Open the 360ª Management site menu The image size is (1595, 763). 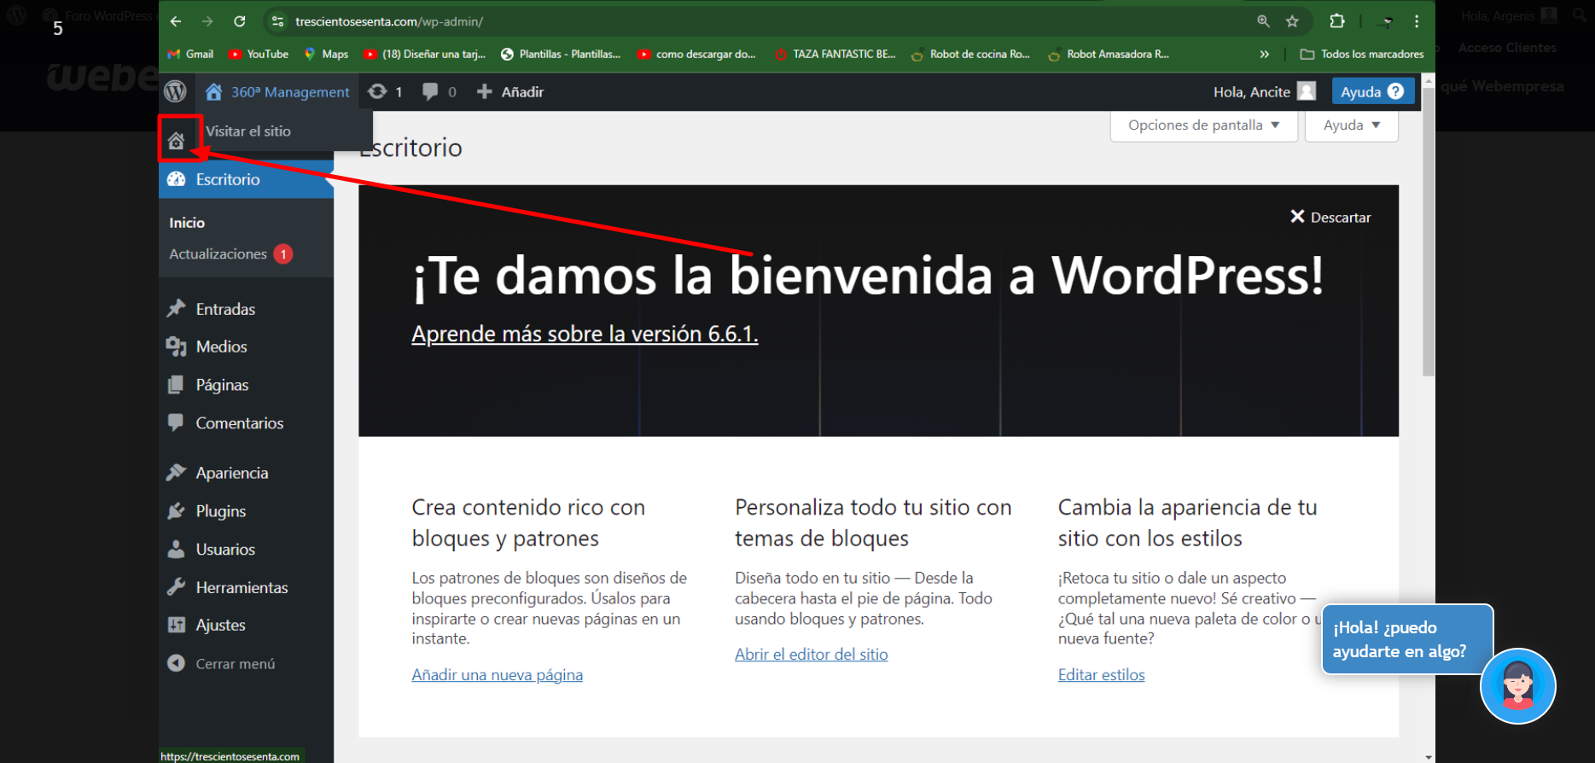pyautogui.click(x=277, y=91)
